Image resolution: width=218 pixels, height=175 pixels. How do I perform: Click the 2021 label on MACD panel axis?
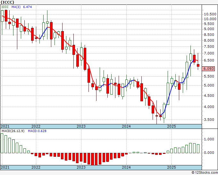[5, 167]
